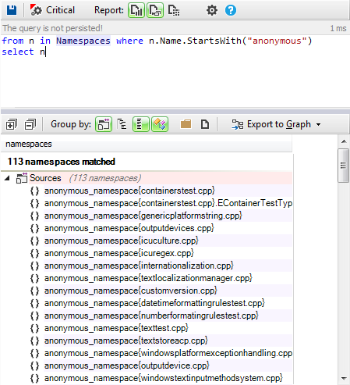Click the scrollbar down arrow in results
Viewport: 350px width, 385px height.
coord(344,378)
